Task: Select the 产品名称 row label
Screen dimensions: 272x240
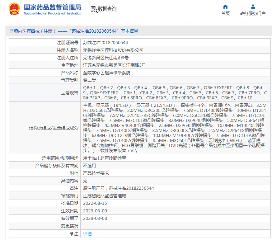Action: coord(70,73)
